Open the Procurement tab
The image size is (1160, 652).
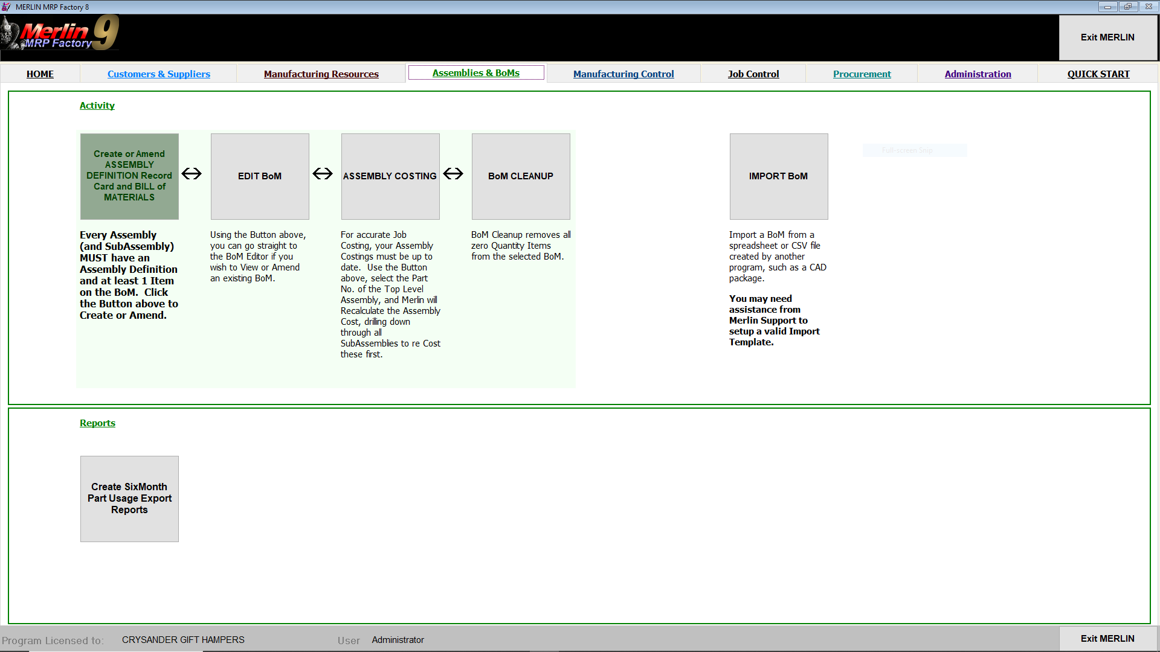click(x=862, y=74)
